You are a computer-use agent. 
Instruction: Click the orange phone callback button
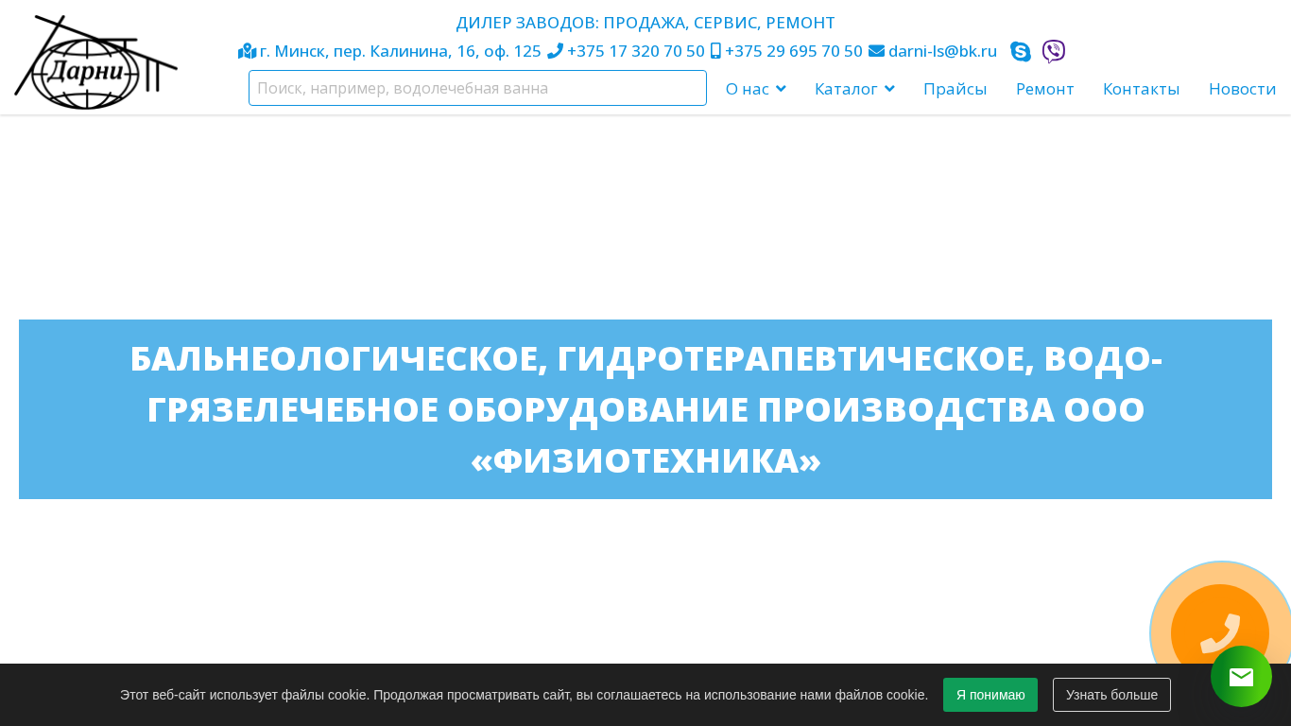click(1219, 632)
